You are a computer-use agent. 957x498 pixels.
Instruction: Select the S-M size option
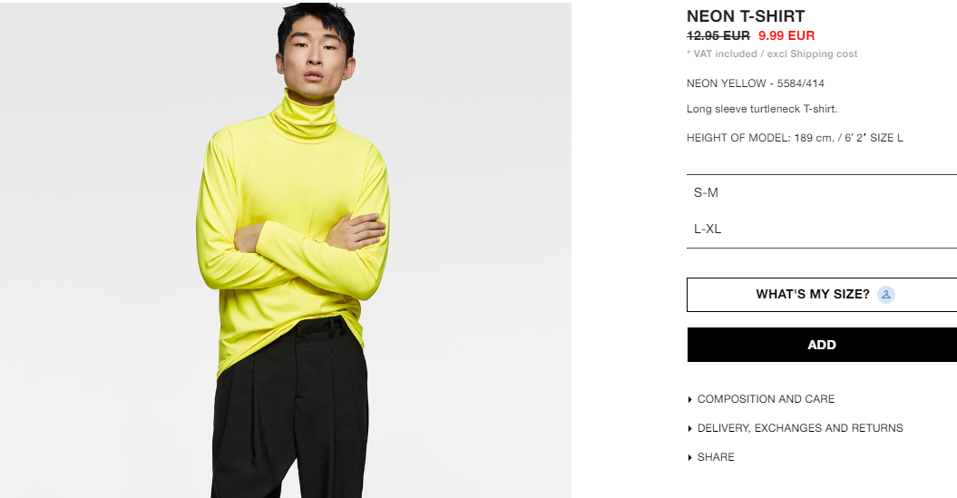tap(822, 193)
